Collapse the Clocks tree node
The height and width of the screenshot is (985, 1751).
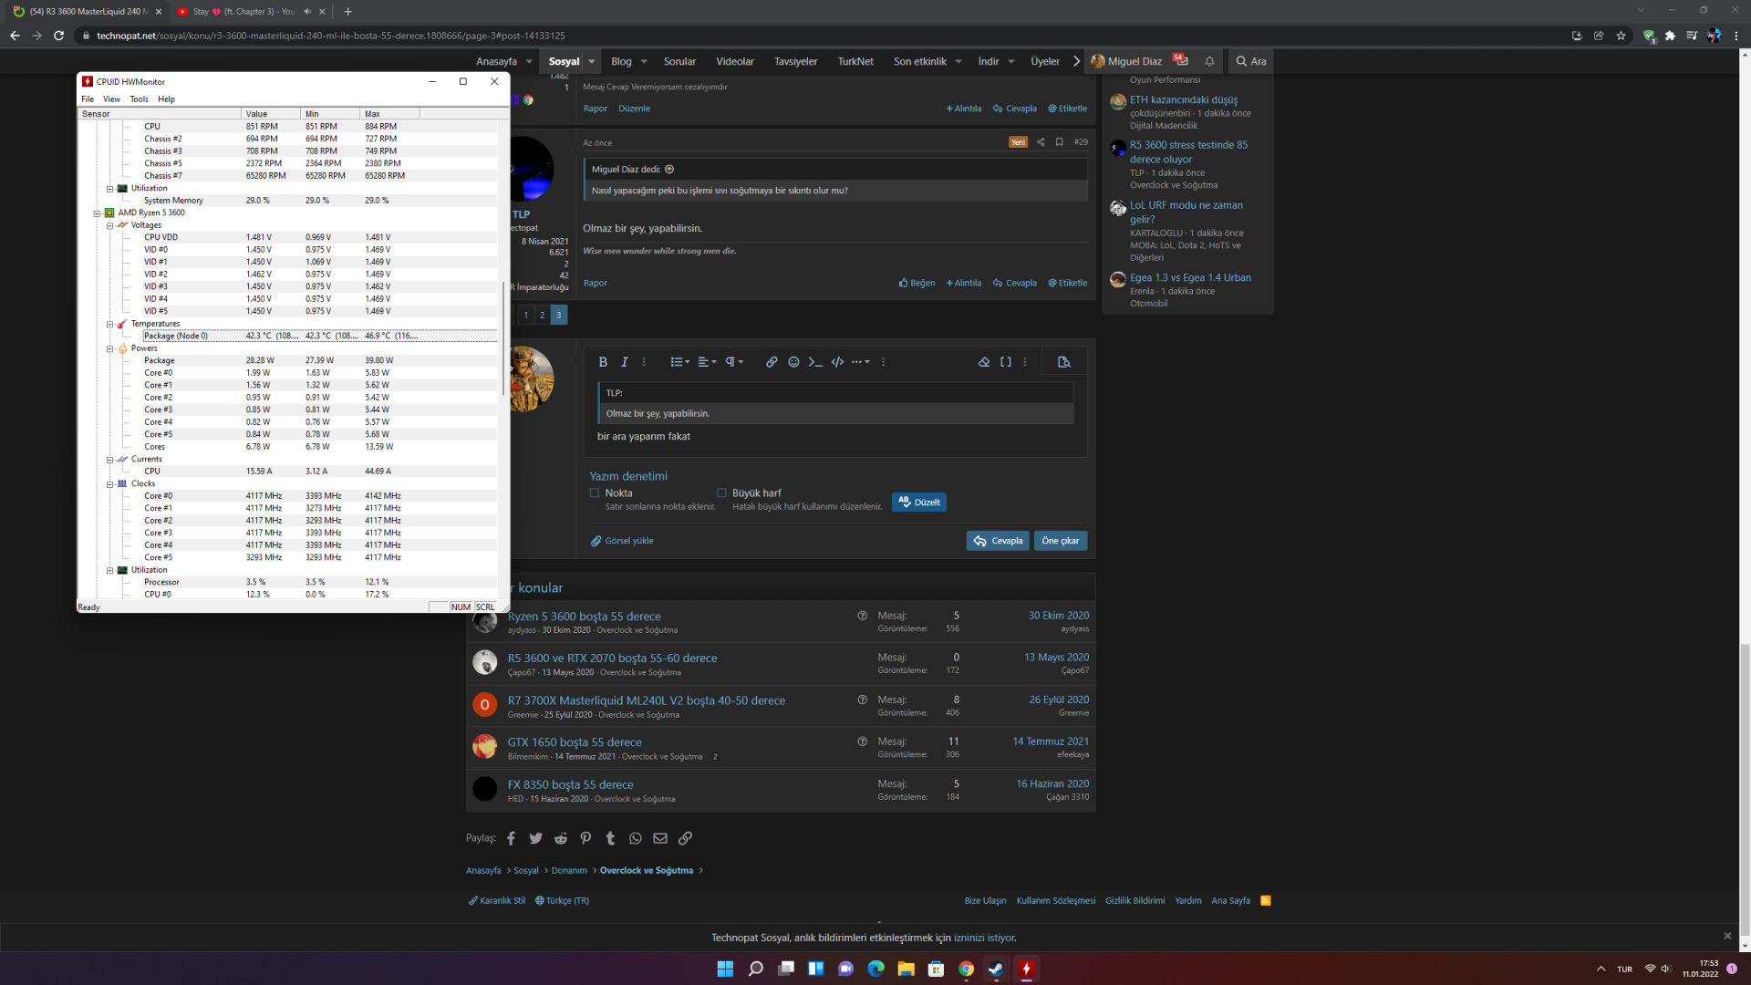pyautogui.click(x=109, y=484)
